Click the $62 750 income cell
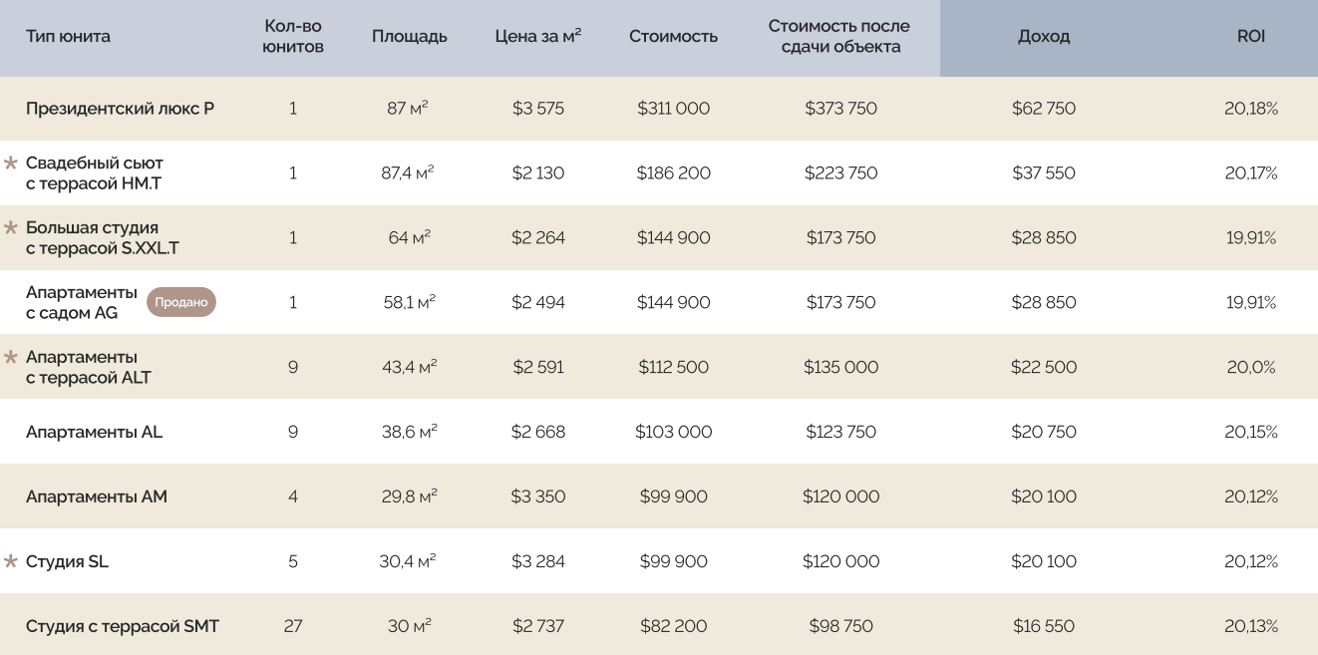Image resolution: width=1318 pixels, height=655 pixels. tap(1044, 108)
